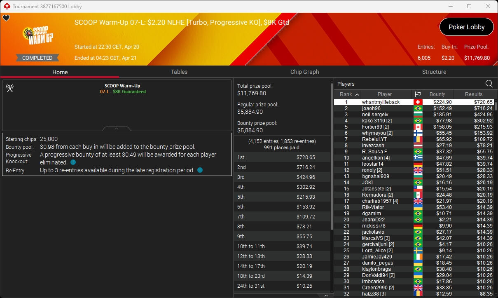Click the Poker Lobby button
This screenshot has height=298, width=498.
466,27
